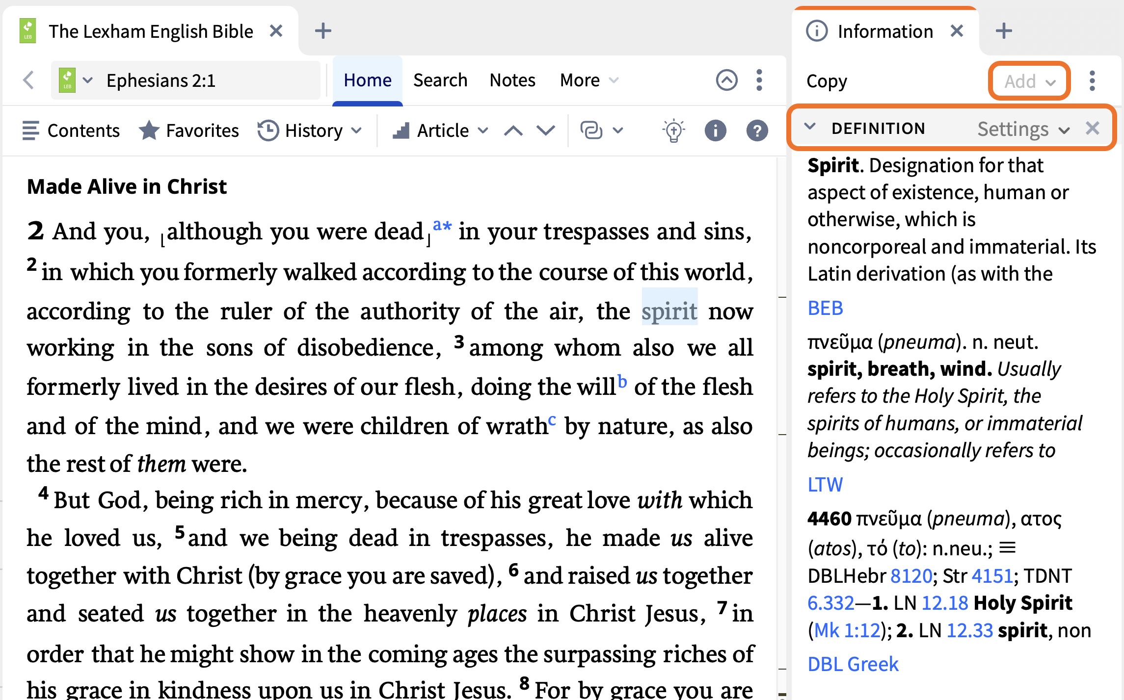The height and width of the screenshot is (700, 1124).
Task: Collapse the DEFINITION section chevron
Action: tap(810, 127)
